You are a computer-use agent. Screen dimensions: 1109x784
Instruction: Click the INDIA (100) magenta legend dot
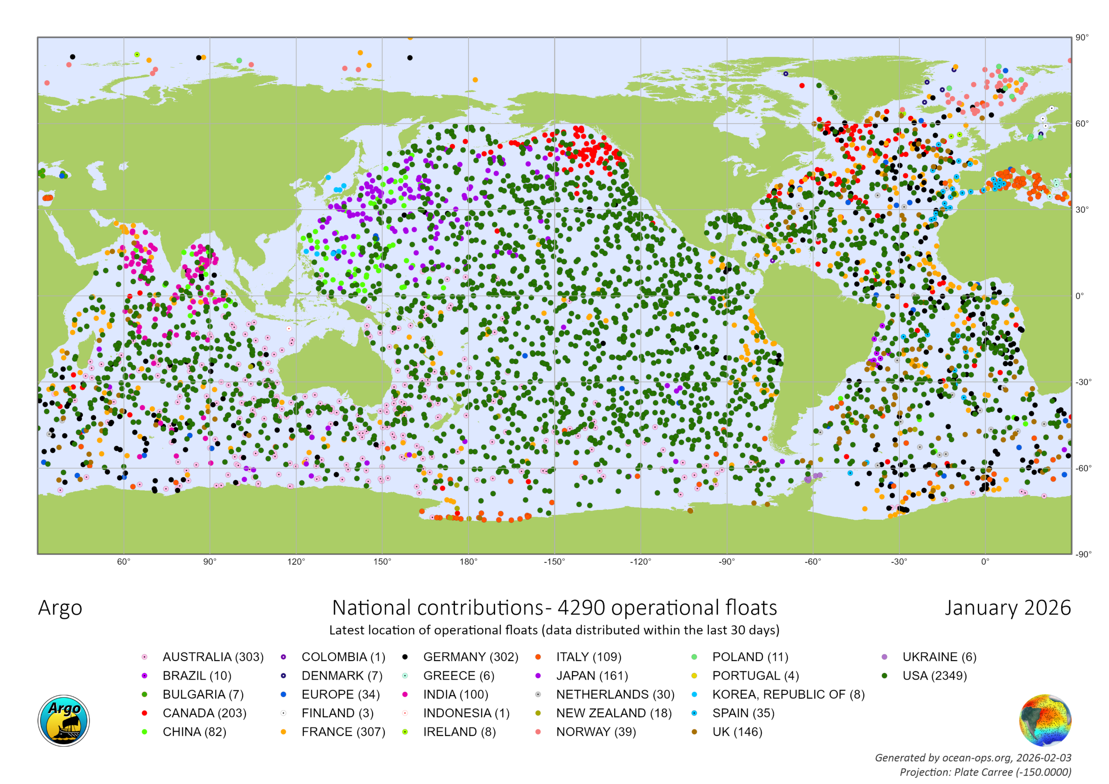click(x=405, y=695)
